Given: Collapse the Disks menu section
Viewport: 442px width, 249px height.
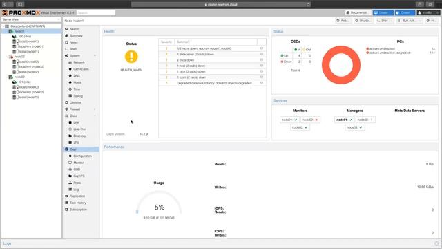Looking at the screenshot, I should 95,116.
